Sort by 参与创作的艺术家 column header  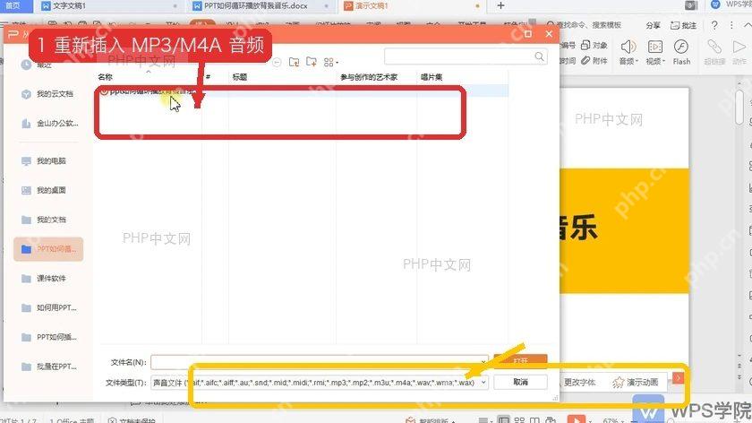coord(369,77)
